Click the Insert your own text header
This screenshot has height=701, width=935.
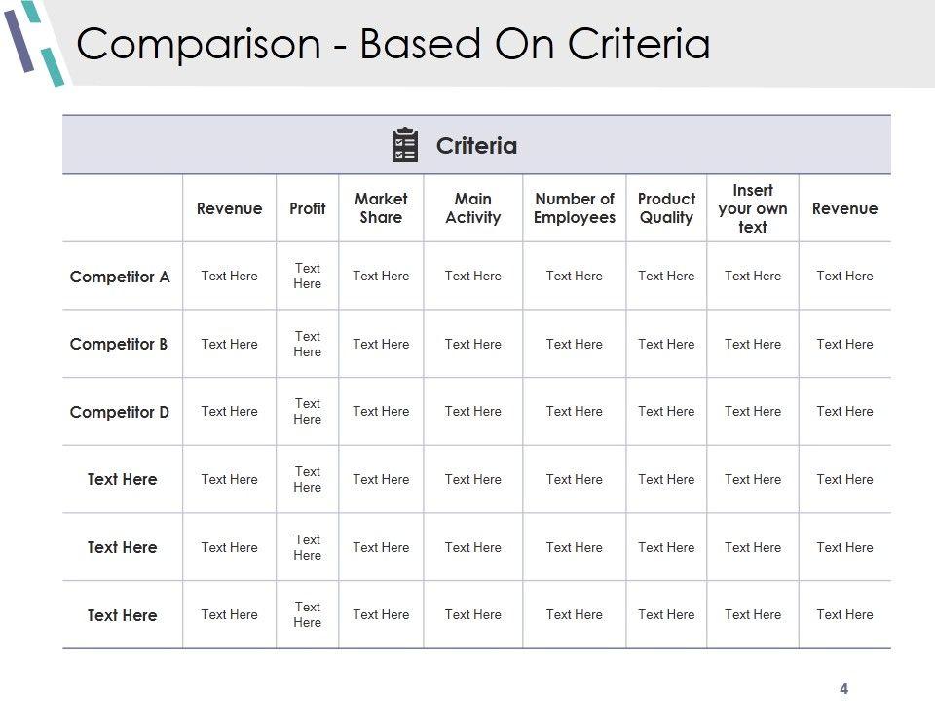[x=753, y=208]
